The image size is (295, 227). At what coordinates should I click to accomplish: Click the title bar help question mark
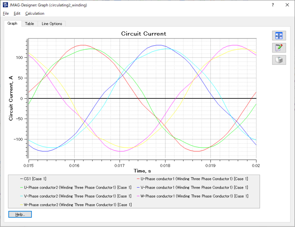(272, 5)
